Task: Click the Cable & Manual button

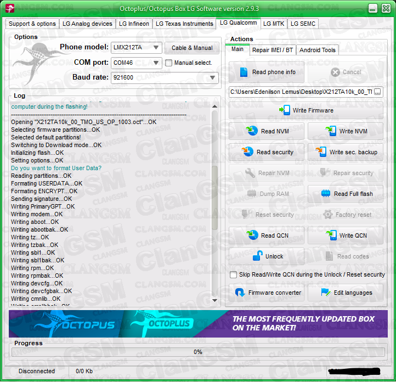Action: pos(192,48)
